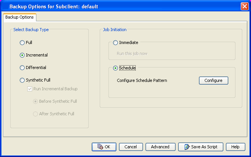Screen dimensions: 251x157
Task: Select the Schedule job initiation option
Action: [x=115, y=68]
